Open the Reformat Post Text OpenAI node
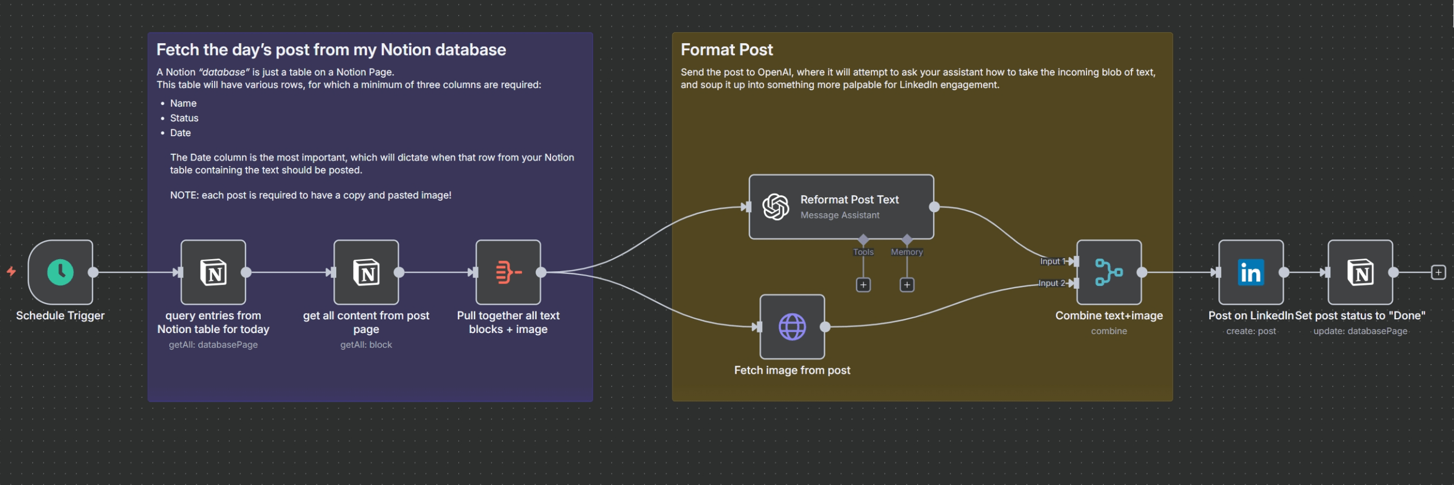The height and width of the screenshot is (485, 1454). [841, 207]
